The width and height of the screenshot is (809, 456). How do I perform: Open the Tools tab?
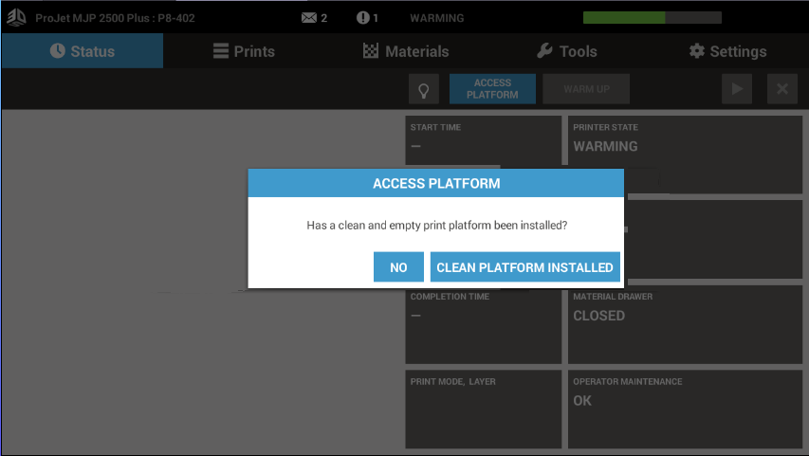(x=566, y=51)
